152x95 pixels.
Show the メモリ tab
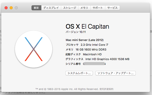coord(84,8)
